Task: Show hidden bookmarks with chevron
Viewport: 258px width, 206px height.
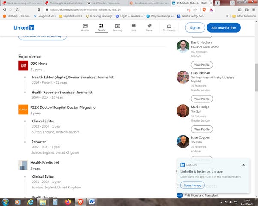Action: click(227, 16)
